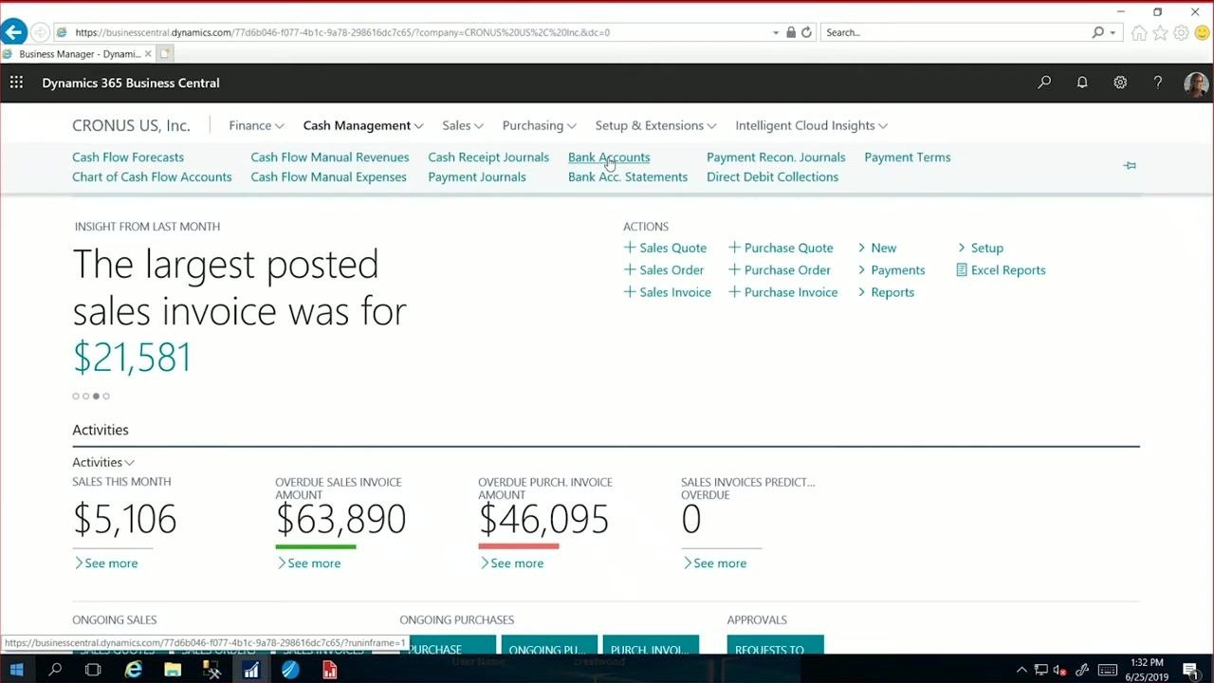The width and height of the screenshot is (1214, 683).
Task: Open the notifications bell icon
Action: (x=1082, y=83)
